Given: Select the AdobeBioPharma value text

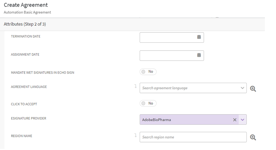Looking at the screenshot, I should (156, 120).
